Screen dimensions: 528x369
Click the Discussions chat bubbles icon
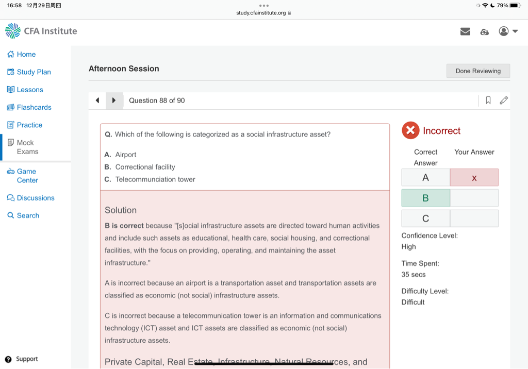[11, 197]
